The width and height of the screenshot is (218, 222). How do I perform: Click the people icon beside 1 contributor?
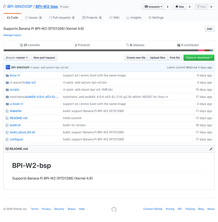point(179,45)
